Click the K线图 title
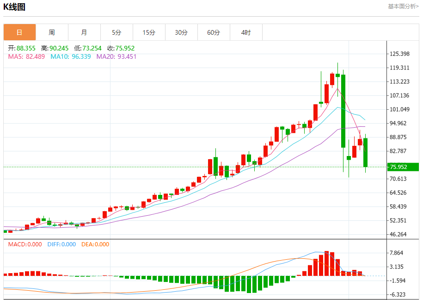The image size is (423, 300). click(14, 7)
